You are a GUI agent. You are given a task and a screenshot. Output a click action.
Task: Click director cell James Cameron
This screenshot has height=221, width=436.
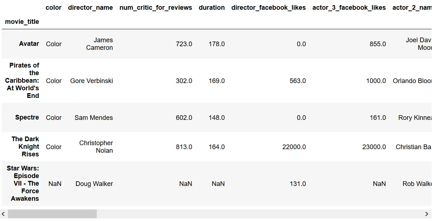point(100,44)
